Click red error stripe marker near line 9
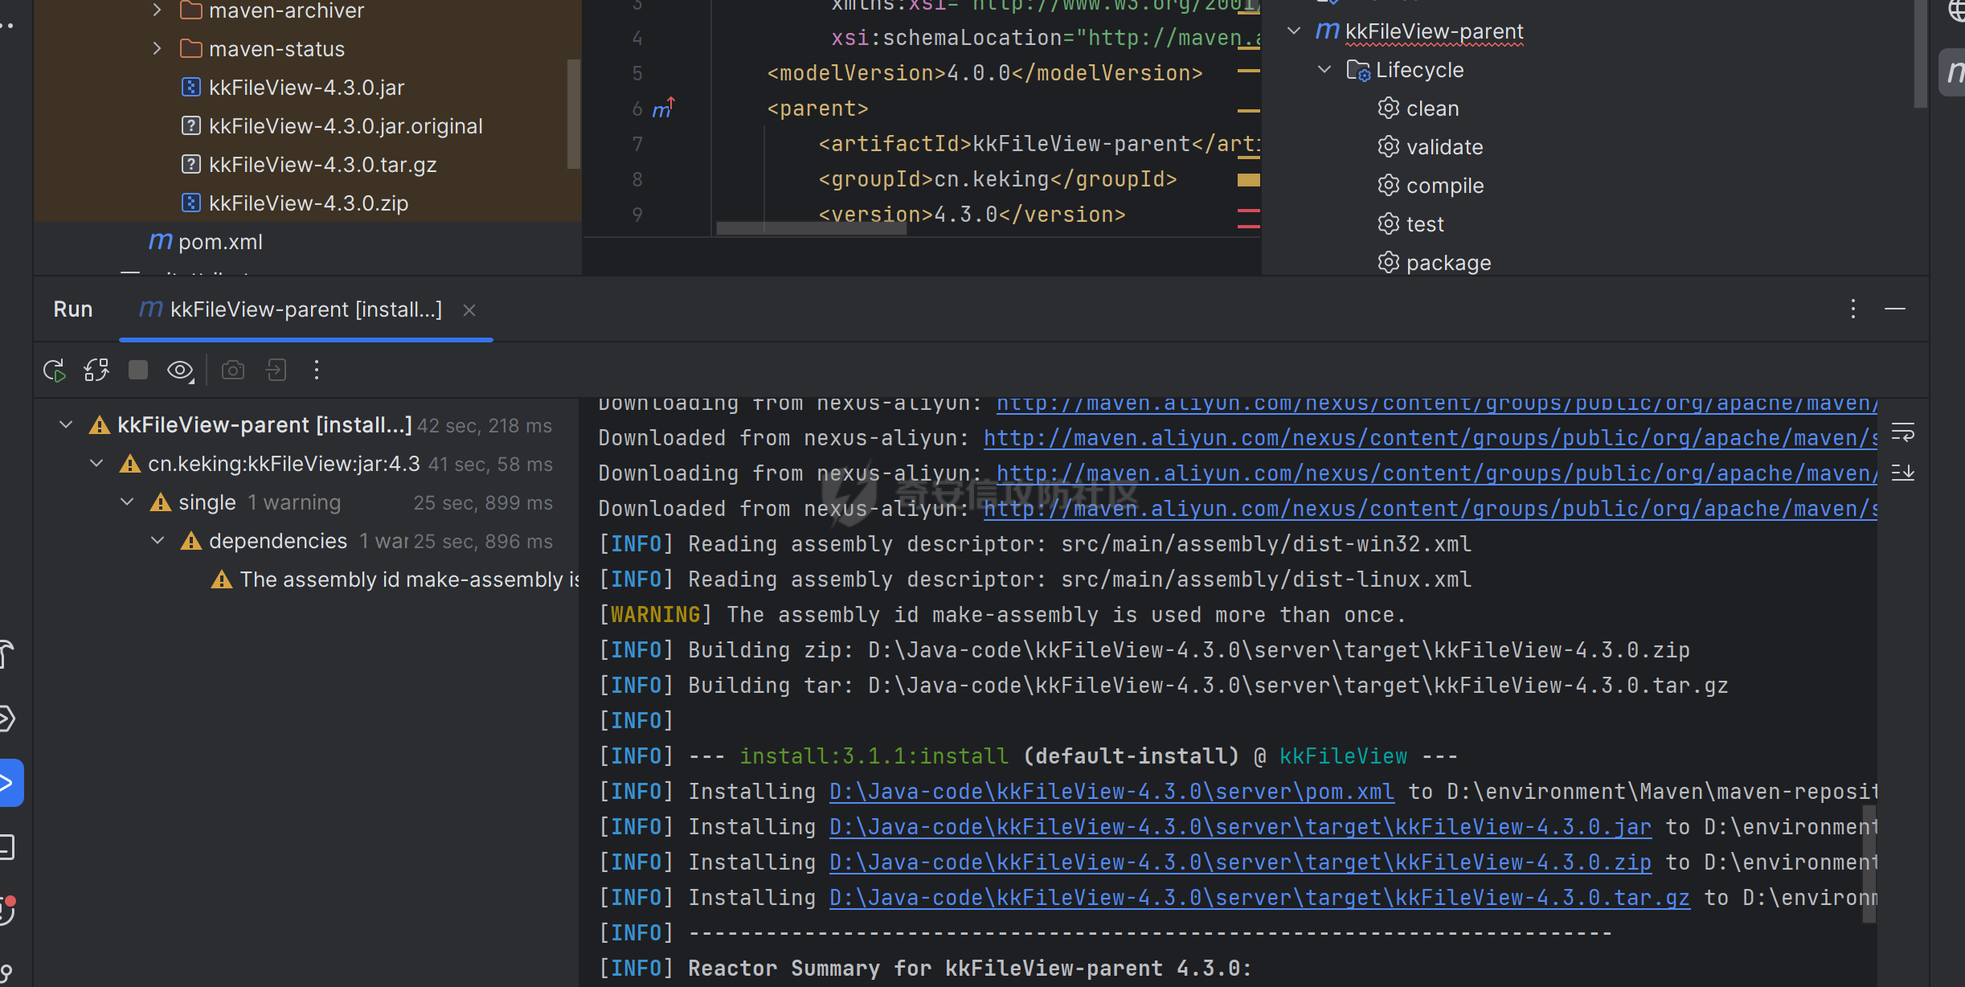The image size is (1965, 987). point(1248,211)
